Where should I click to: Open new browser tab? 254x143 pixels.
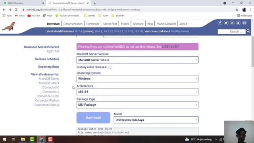click(x=95, y=3)
